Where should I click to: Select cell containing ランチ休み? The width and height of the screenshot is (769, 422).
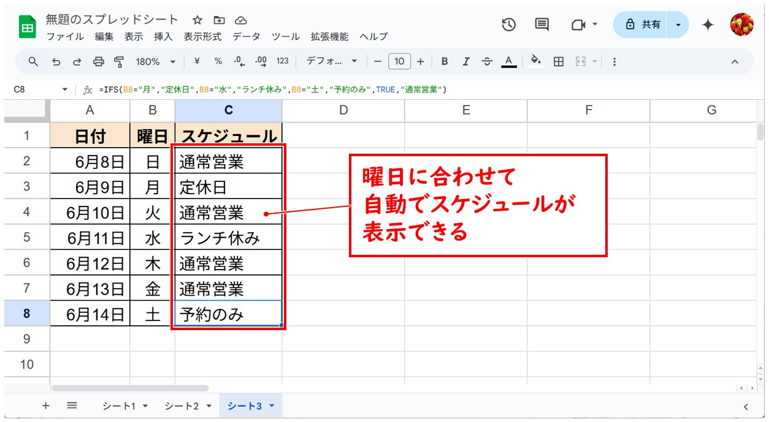[229, 238]
